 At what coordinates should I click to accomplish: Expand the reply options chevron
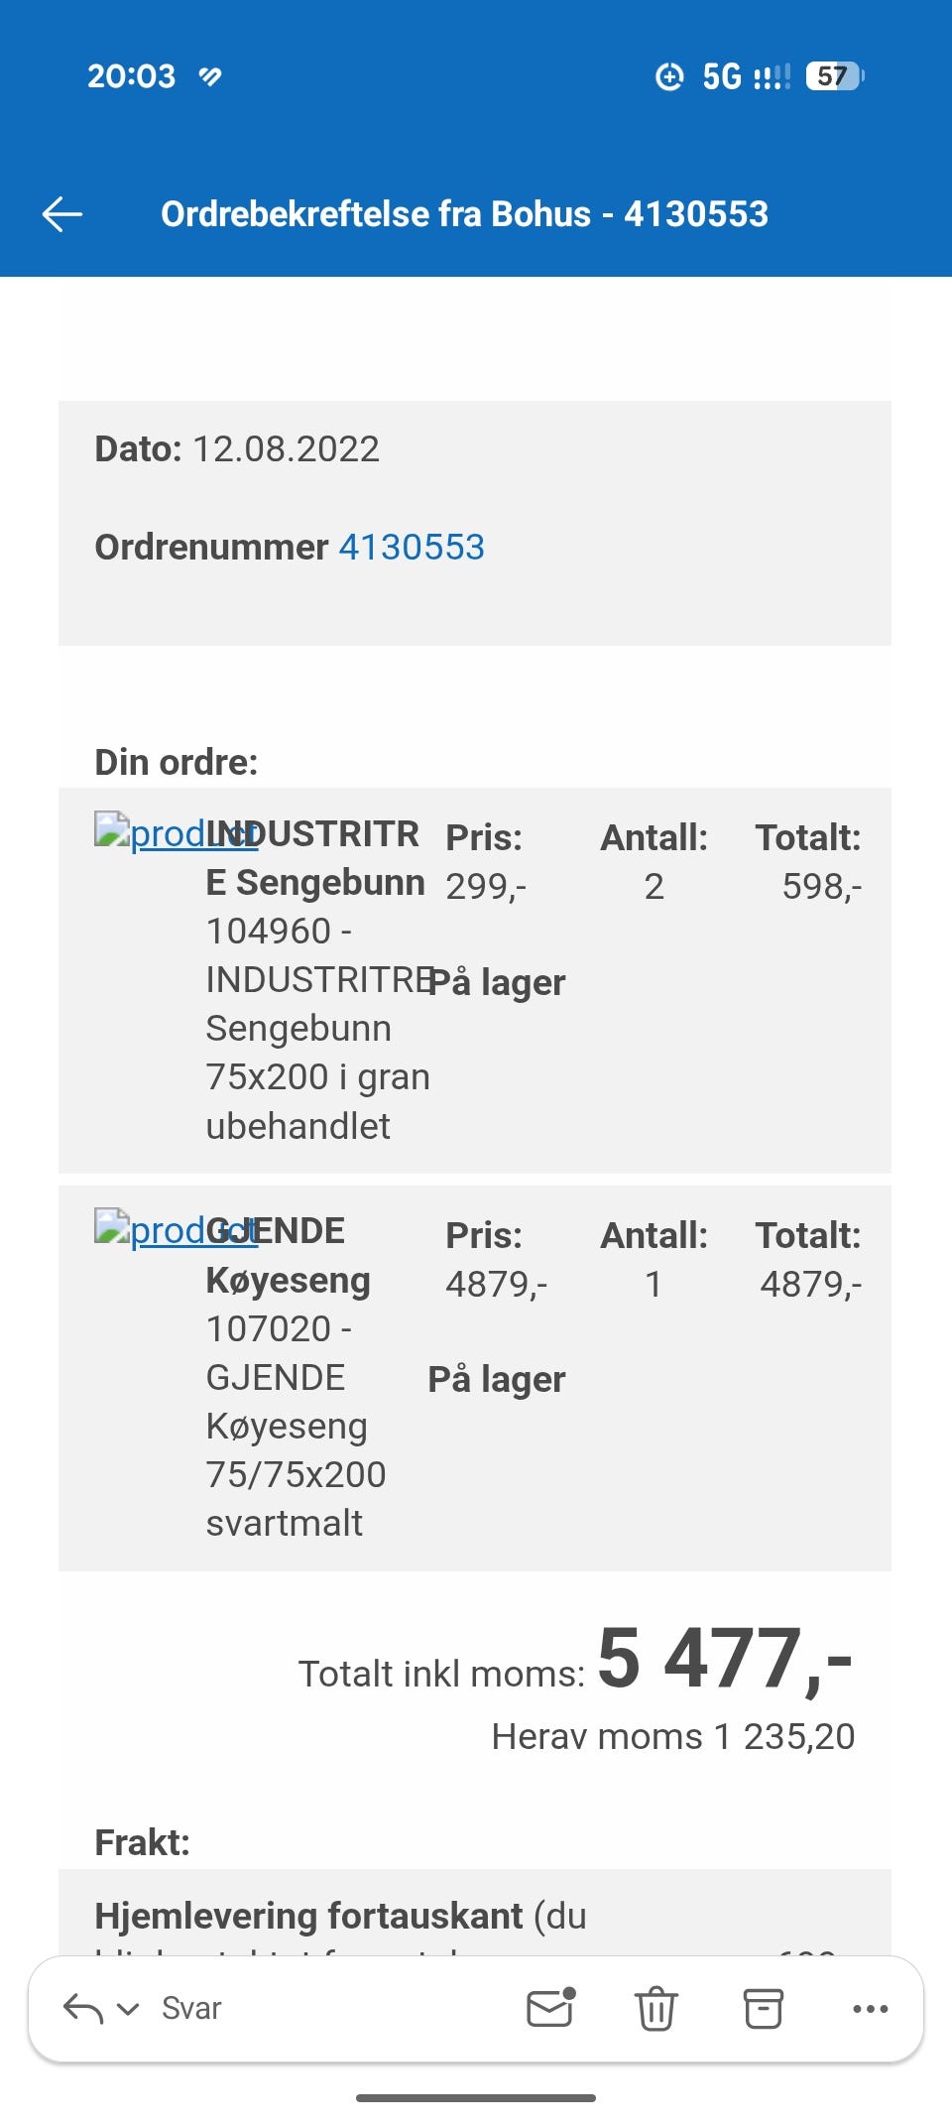click(128, 2009)
